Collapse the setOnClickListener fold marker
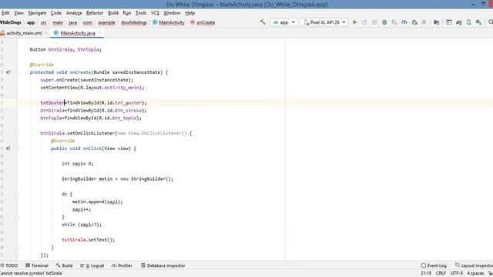The height and width of the screenshot is (277, 493). coord(17,133)
